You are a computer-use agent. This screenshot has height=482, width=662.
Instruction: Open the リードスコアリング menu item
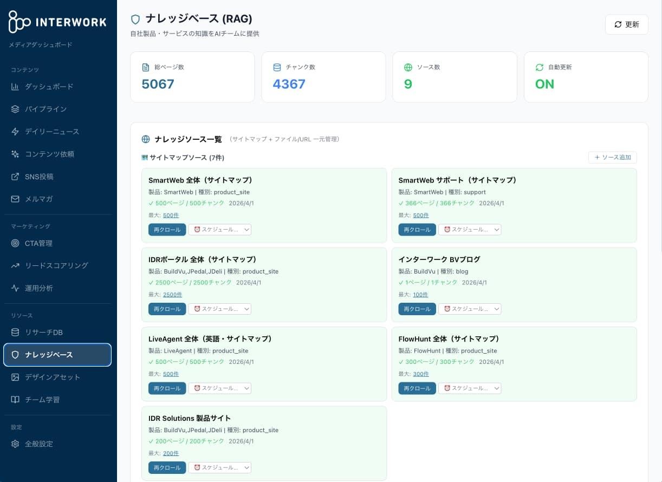coord(56,265)
